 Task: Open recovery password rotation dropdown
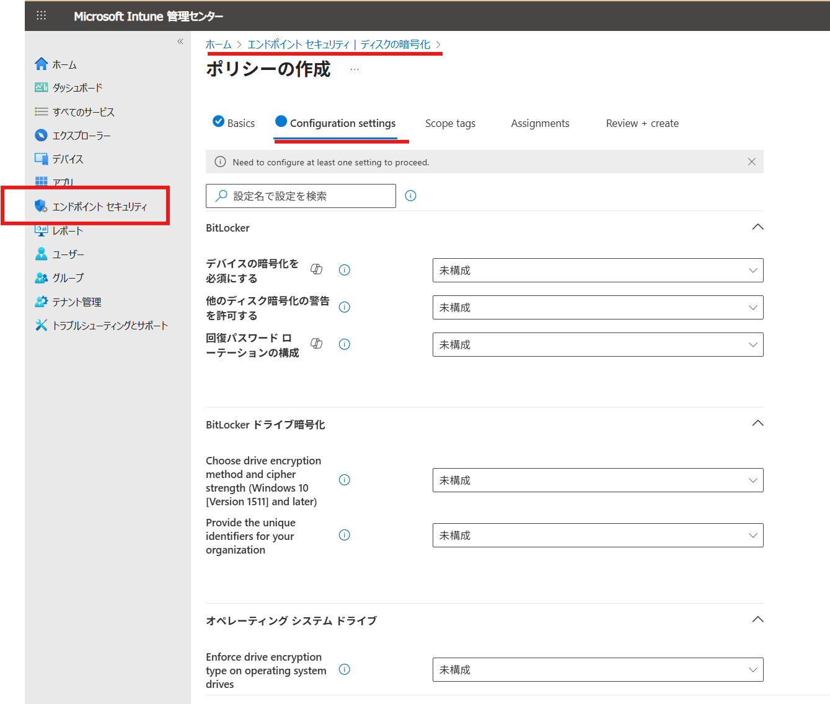click(598, 345)
